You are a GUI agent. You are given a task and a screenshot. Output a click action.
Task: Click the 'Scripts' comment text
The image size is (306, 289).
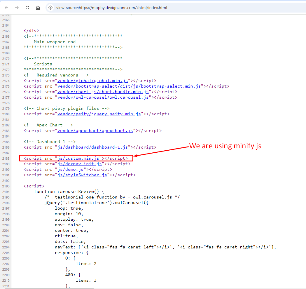coord(43,64)
